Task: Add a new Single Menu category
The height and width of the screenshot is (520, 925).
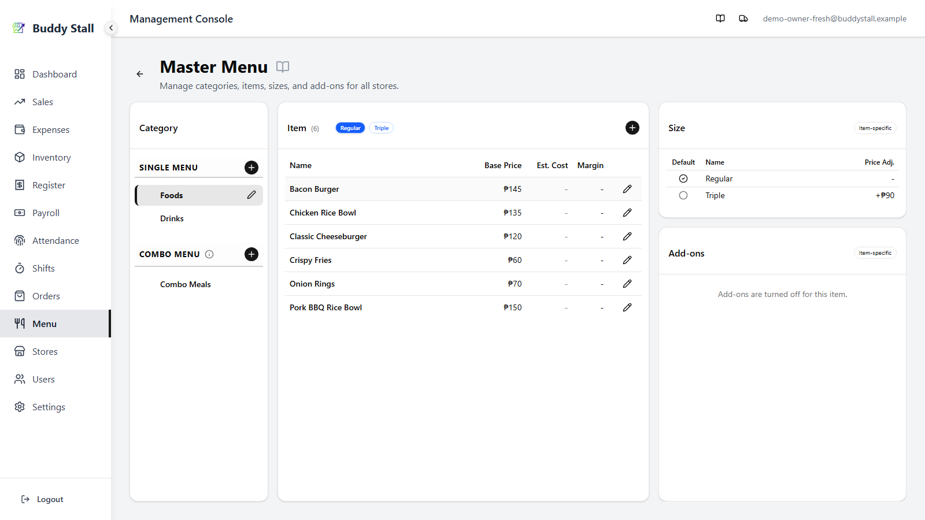Action: (x=251, y=168)
